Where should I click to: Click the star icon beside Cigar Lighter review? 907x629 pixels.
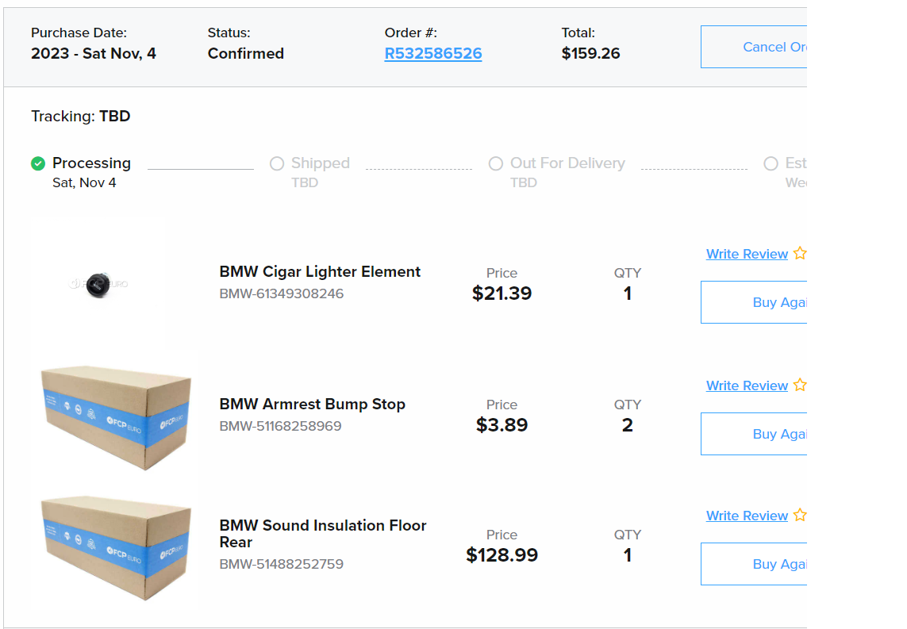tap(799, 254)
